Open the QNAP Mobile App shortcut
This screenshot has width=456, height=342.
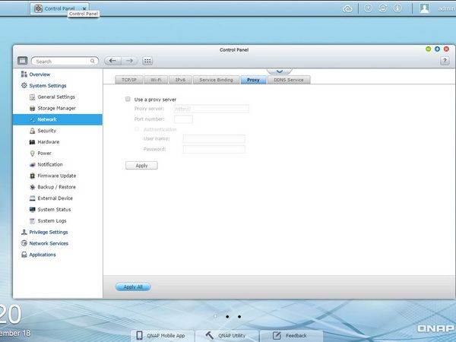pyautogui.click(x=162, y=336)
